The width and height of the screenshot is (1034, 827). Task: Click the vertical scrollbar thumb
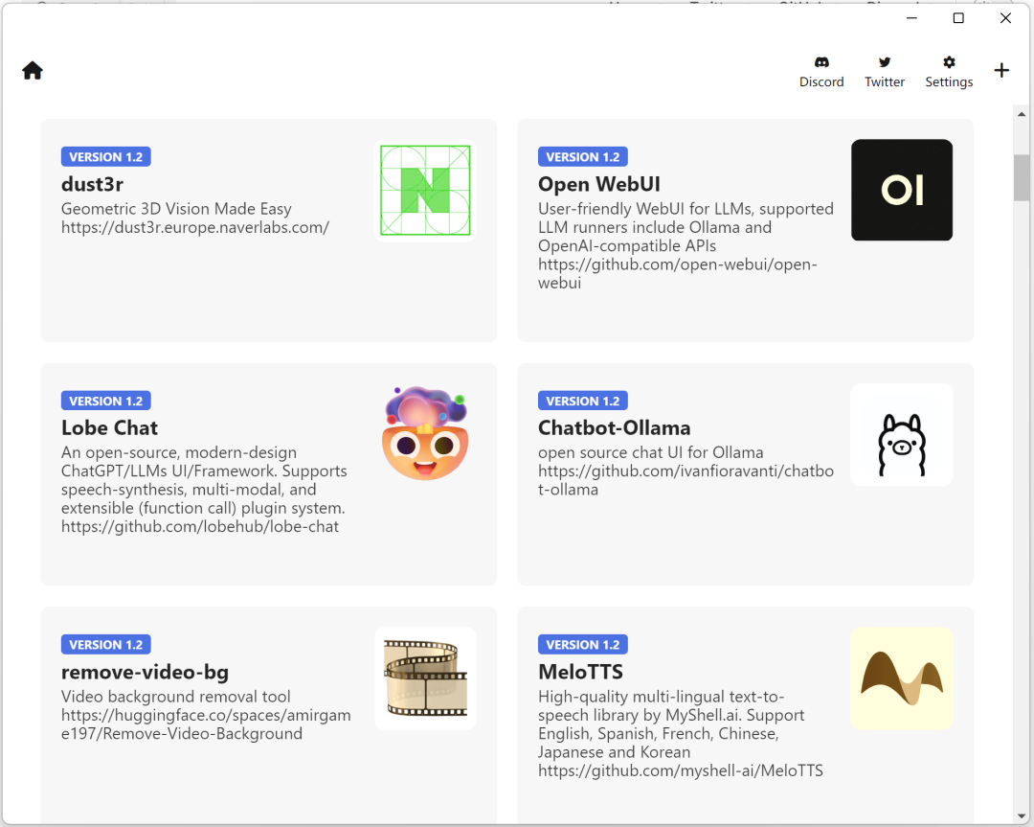1022,177
